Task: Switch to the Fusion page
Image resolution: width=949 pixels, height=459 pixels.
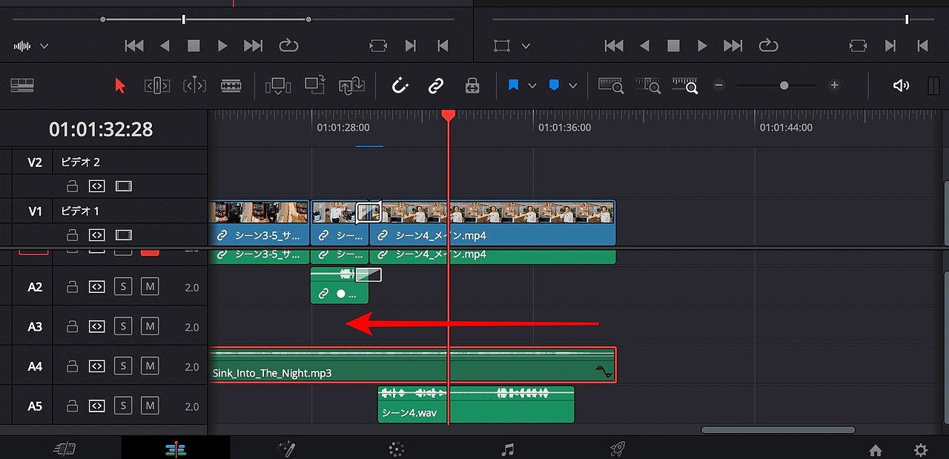Action: coord(286,449)
